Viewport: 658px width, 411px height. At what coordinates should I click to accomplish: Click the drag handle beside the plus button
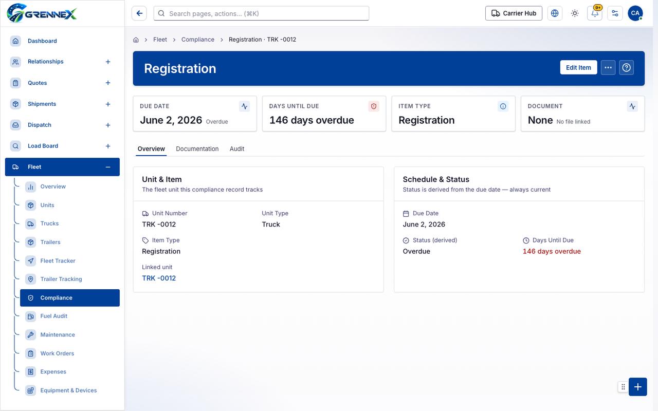click(x=623, y=387)
